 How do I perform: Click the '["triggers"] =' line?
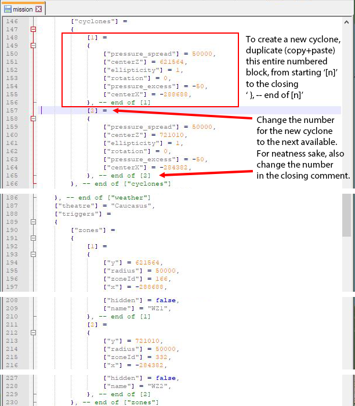coord(83,214)
